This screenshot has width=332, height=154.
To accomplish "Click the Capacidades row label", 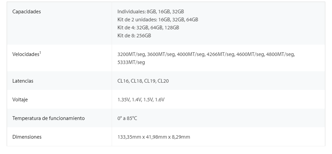I will click(26, 12).
